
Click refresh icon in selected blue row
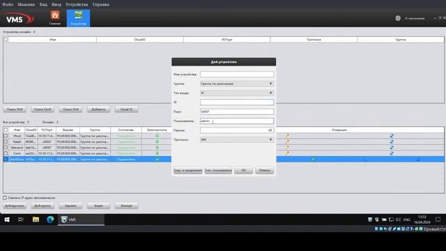click(x=418, y=159)
